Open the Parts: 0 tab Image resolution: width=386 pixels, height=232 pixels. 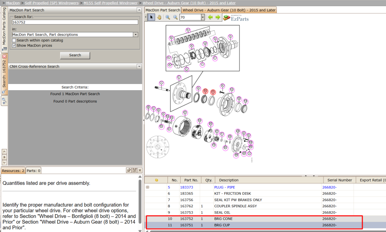click(x=33, y=171)
